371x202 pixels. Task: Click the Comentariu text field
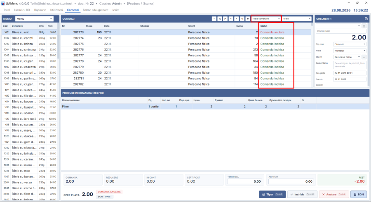click(x=350, y=65)
